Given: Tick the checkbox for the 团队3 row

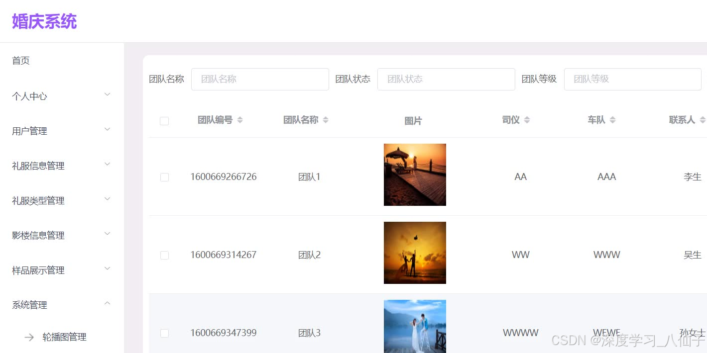Looking at the screenshot, I should click(164, 333).
